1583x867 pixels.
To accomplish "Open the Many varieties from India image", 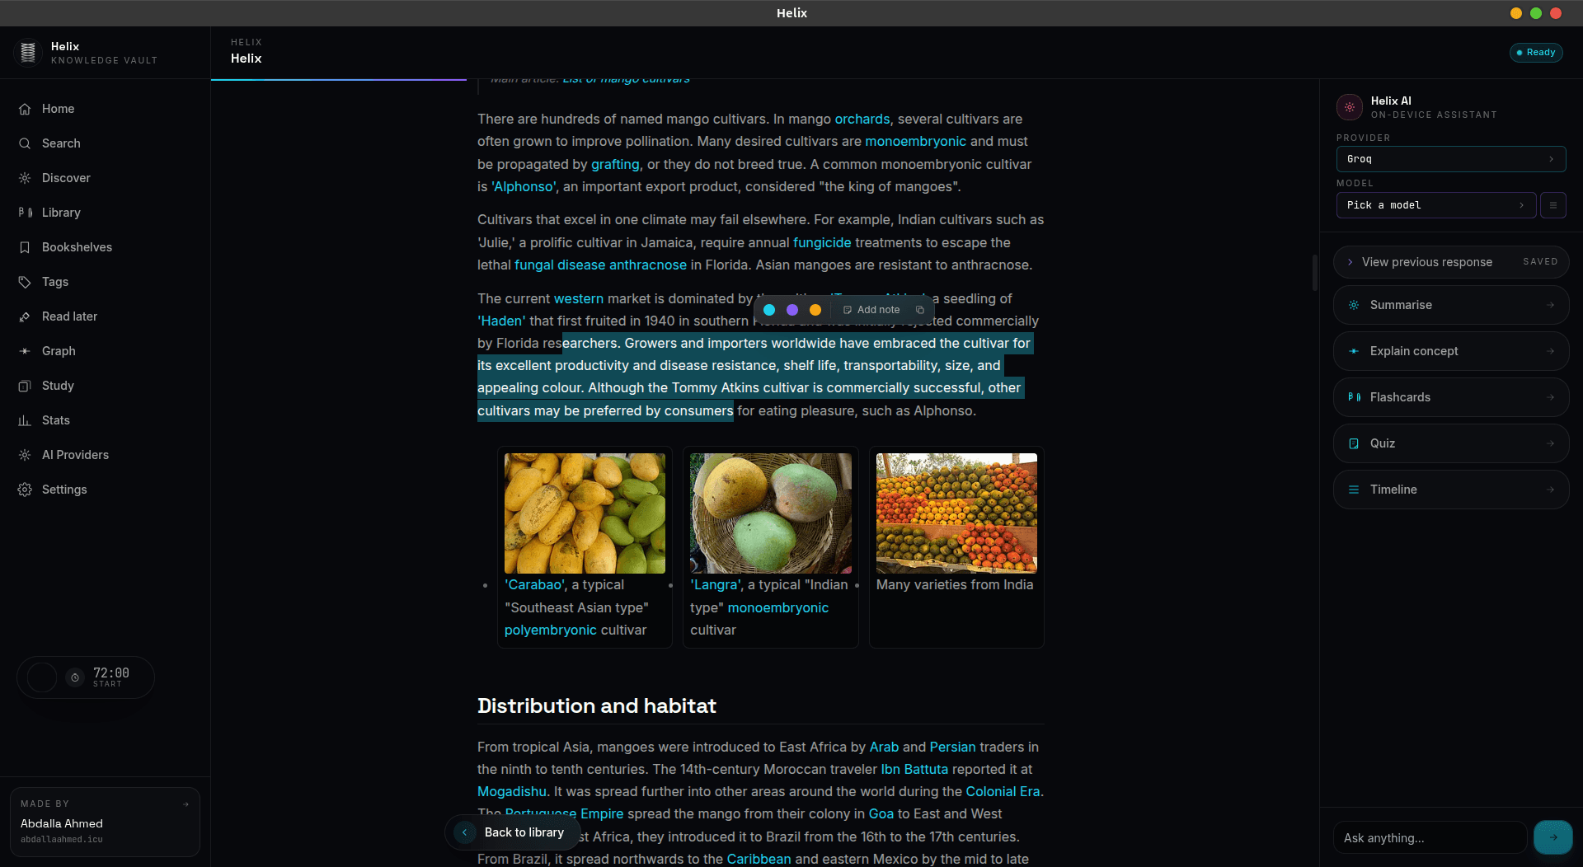I will pos(956,513).
